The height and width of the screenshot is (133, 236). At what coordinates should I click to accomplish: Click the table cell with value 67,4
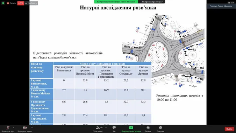(x=85, y=118)
